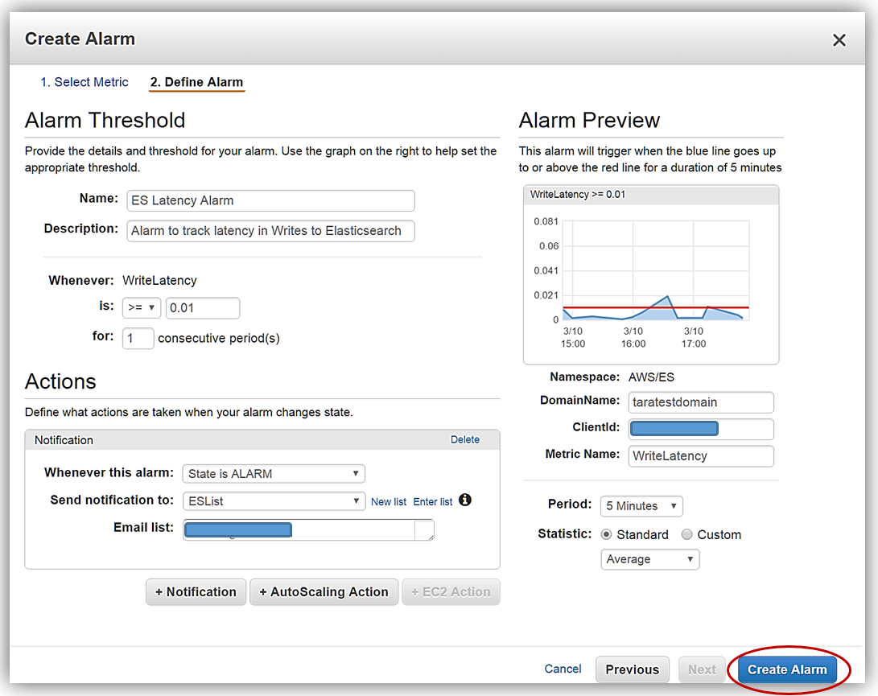Click the Cancel link
This screenshot has height=696, width=878.
click(x=563, y=669)
